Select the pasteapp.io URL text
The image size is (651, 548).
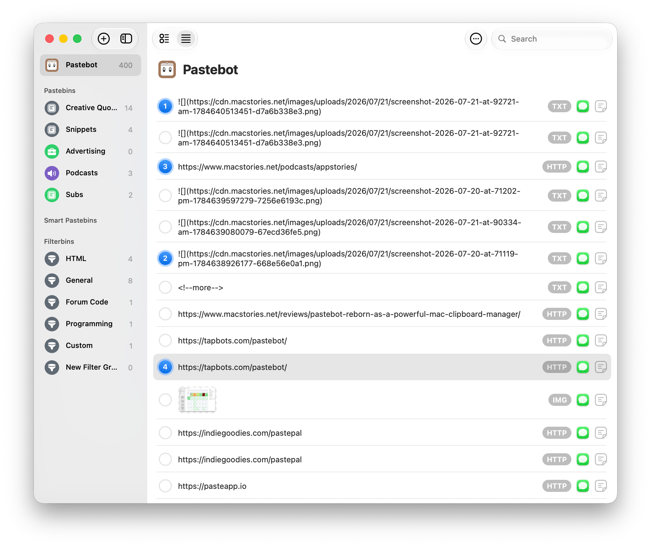tap(212, 486)
